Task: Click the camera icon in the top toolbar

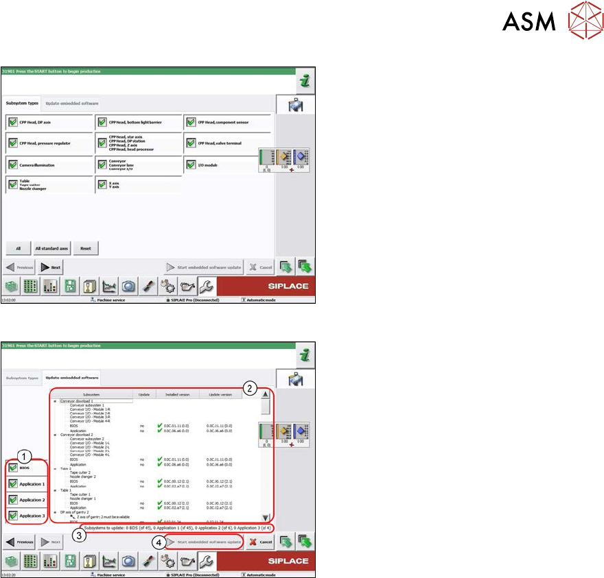Action: (x=128, y=287)
